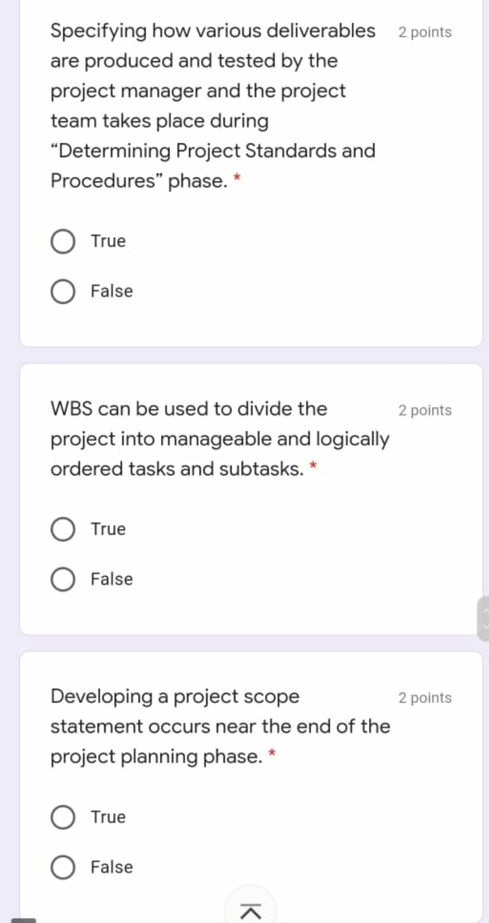Select True for the project standards question
The height and width of the screenshot is (923, 489).
[x=62, y=241]
